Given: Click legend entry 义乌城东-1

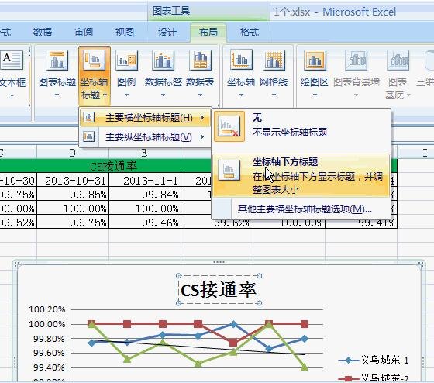Looking at the screenshot, I should tap(374, 360).
